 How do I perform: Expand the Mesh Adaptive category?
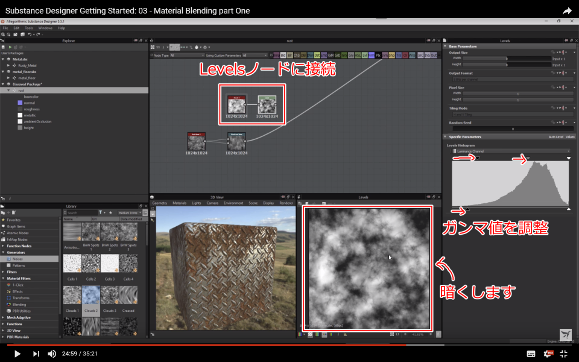pyautogui.click(x=4, y=317)
